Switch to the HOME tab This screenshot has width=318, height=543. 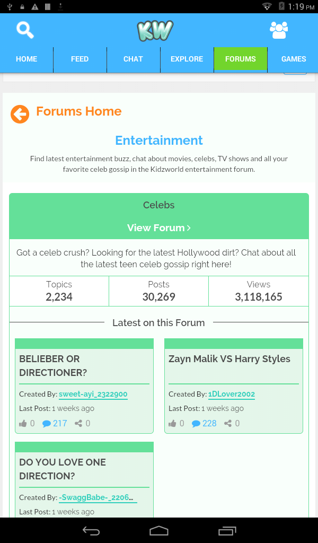[x=26, y=59]
